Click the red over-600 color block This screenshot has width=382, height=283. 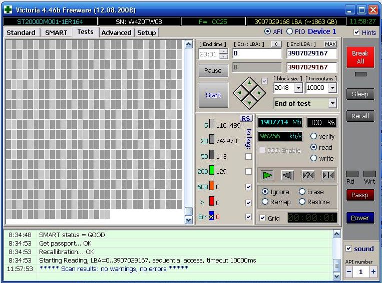212,201
